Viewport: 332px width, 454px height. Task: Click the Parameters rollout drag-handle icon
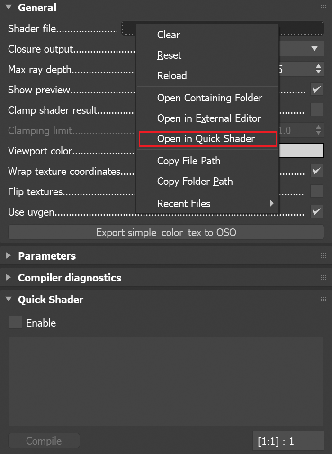[x=323, y=256]
